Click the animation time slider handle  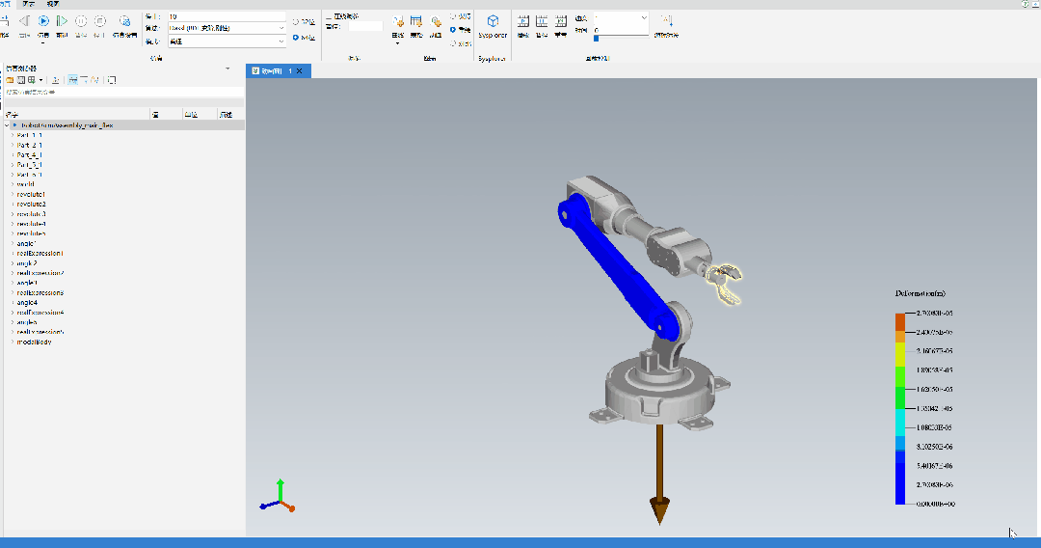pos(597,39)
